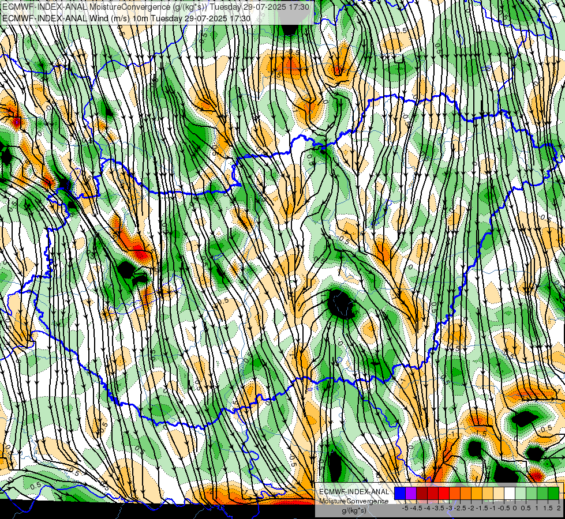Click the '-2' legend tick value
The width and height of the screenshot is (565, 519).
[x=471, y=508]
